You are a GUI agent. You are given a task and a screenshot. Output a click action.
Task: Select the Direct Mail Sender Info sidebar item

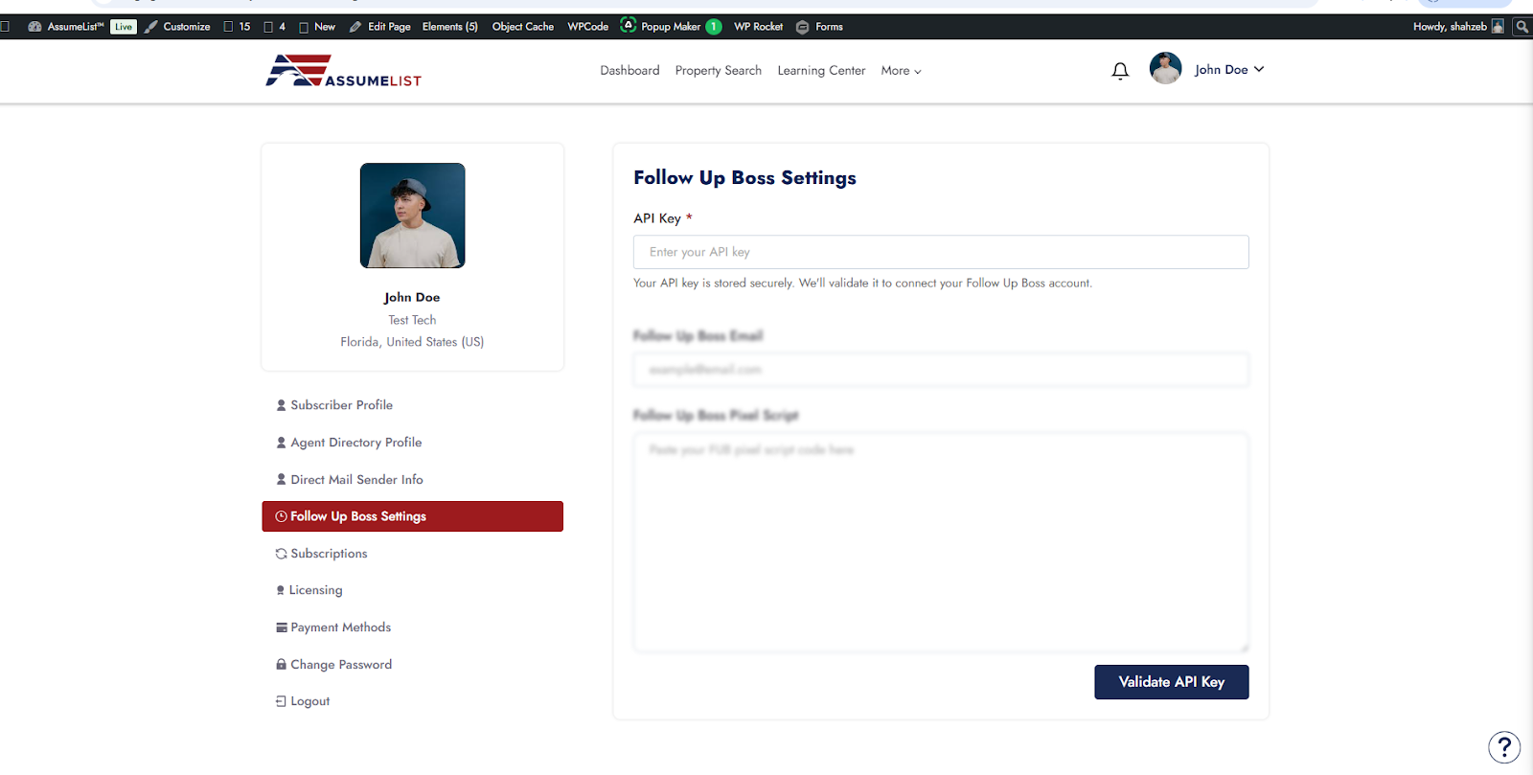pyautogui.click(x=351, y=480)
